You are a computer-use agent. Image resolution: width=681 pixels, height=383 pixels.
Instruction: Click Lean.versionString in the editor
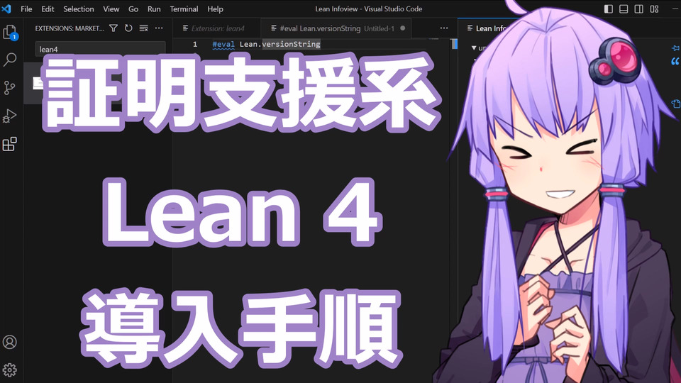(x=279, y=44)
